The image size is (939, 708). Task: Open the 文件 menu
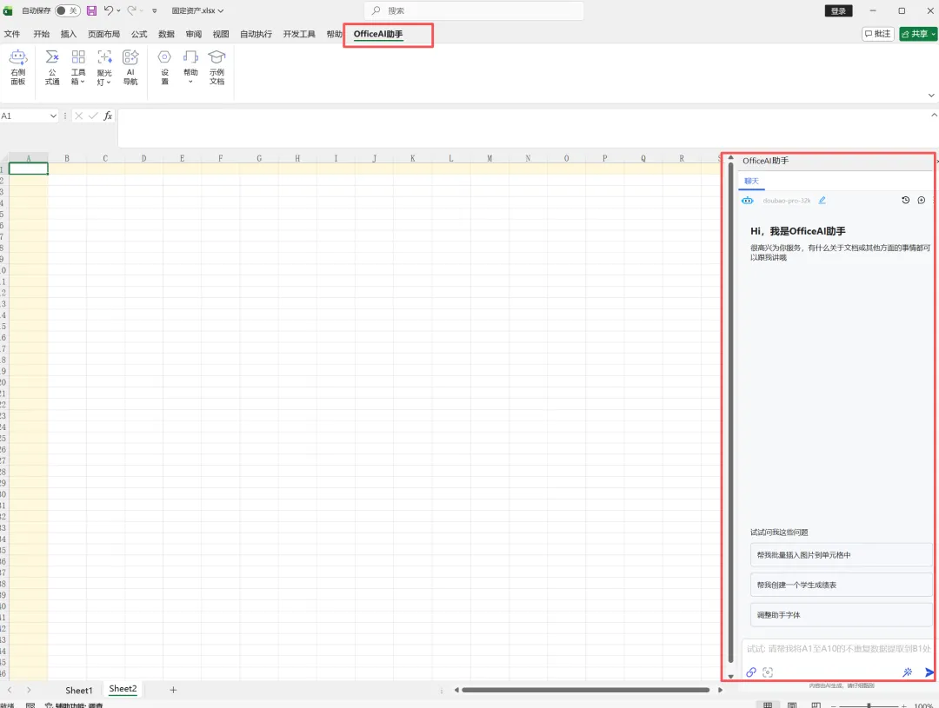click(12, 34)
